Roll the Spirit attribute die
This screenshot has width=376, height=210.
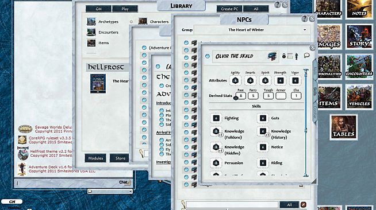point(265,80)
